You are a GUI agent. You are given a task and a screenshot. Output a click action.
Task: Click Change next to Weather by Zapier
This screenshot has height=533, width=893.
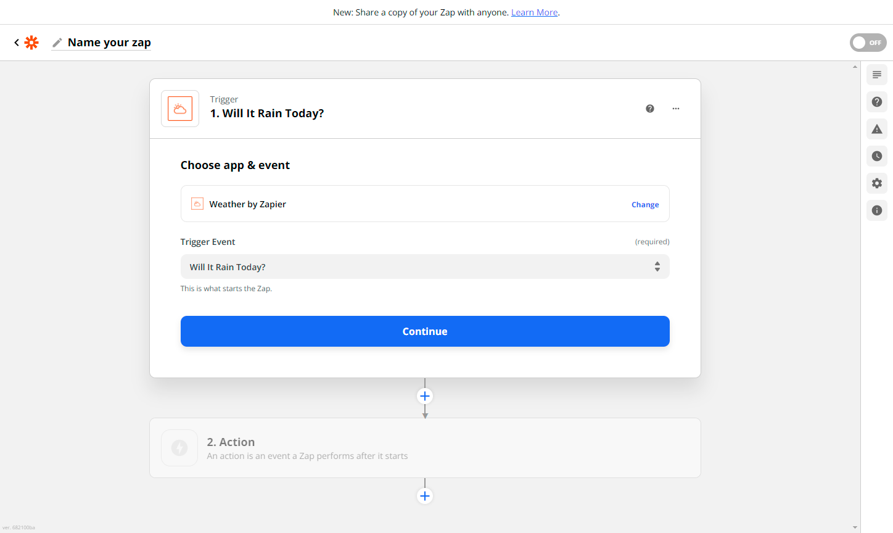[x=645, y=205]
